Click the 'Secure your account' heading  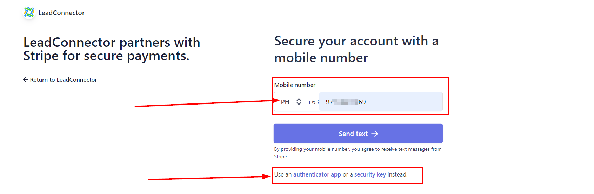[356, 49]
